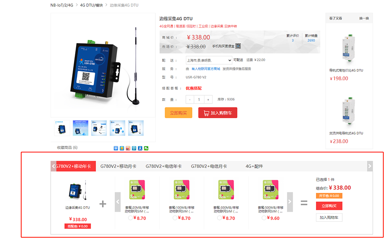Increase quantity with plus stepper
The width and height of the screenshot is (389, 239).
pyautogui.click(x=208, y=100)
